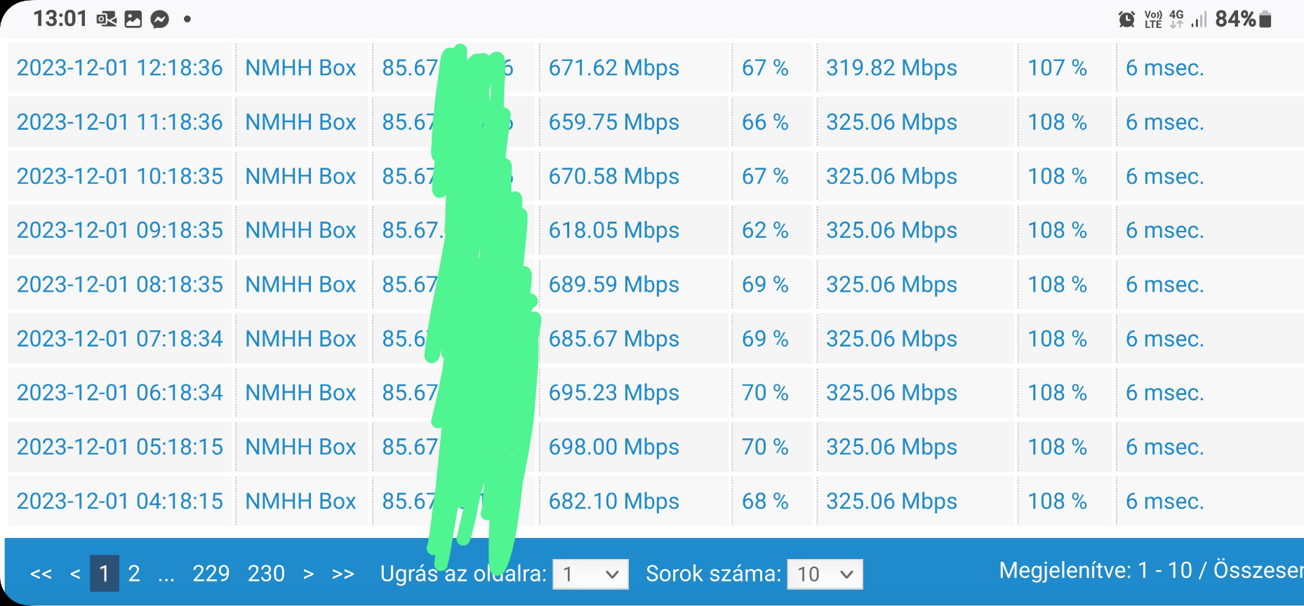Tap the image notification icon
Image resolution: width=1304 pixels, height=606 pixels.
coord(133,20)
